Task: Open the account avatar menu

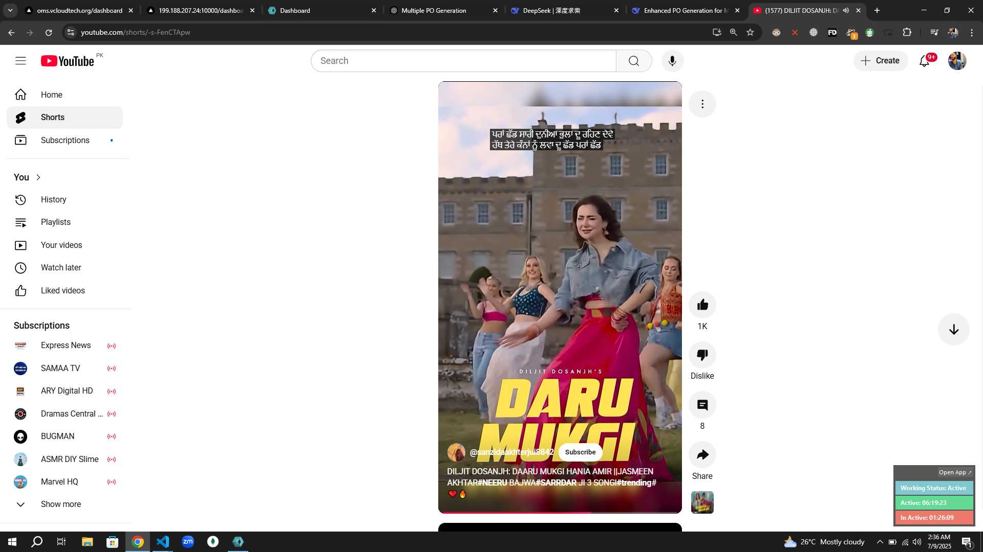Action: click(x=957, y=61)
